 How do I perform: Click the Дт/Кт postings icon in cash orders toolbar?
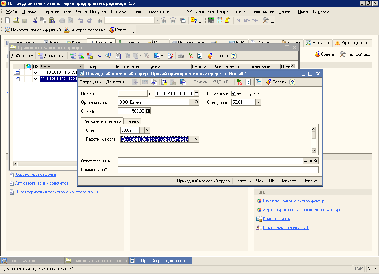(191, 56)
